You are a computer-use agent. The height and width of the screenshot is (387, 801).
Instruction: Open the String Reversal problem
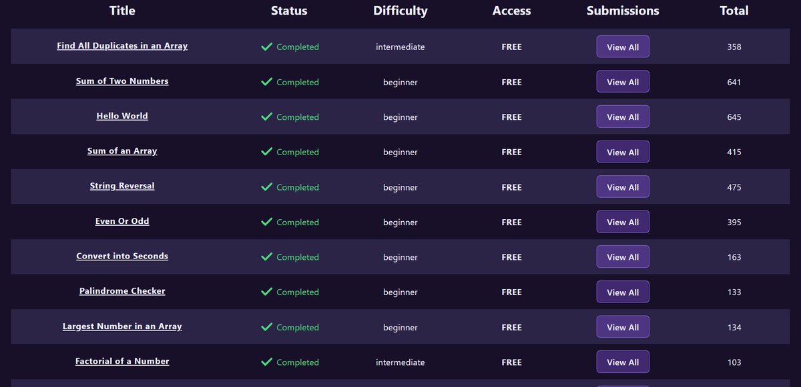[122, 186]
